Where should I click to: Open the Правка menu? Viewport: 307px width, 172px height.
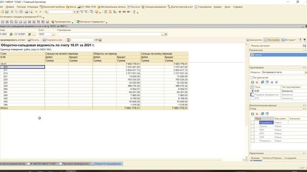[x=10, y=7]
